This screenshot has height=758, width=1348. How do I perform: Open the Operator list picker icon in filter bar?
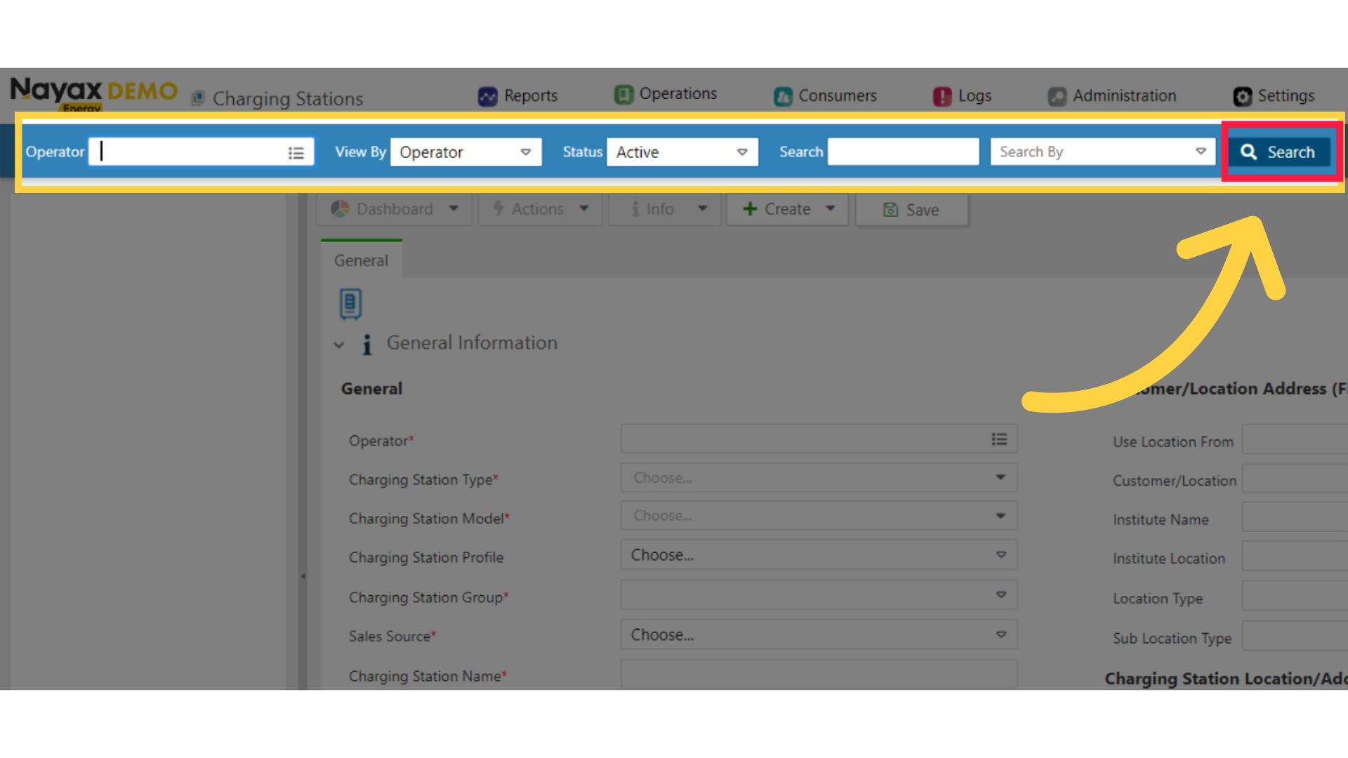pos(296,153)
